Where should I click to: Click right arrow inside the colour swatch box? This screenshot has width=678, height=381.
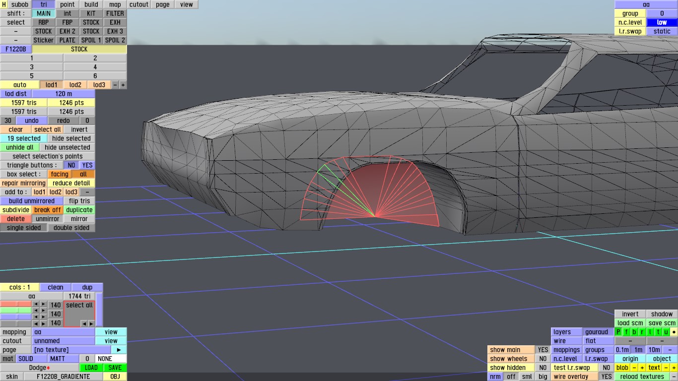[91, 323]
